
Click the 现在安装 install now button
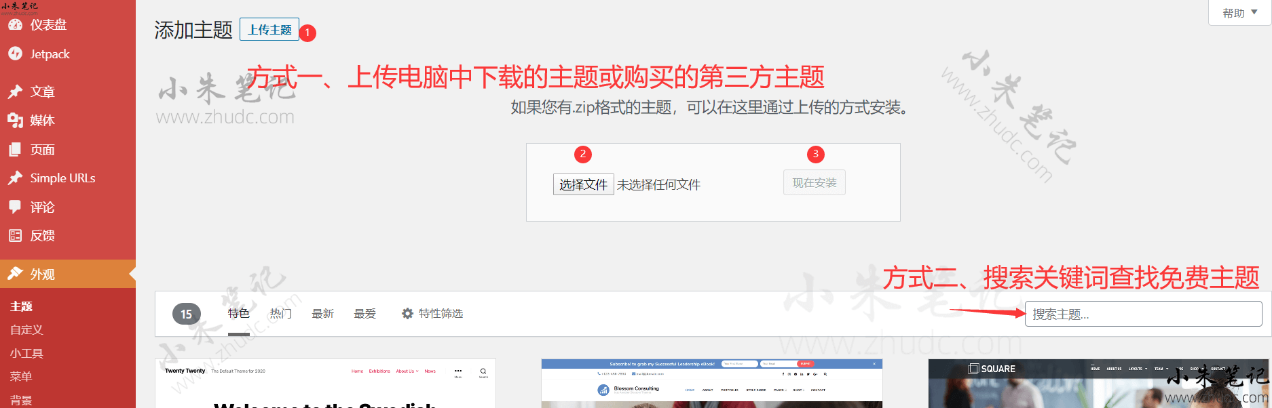(814, 183)
